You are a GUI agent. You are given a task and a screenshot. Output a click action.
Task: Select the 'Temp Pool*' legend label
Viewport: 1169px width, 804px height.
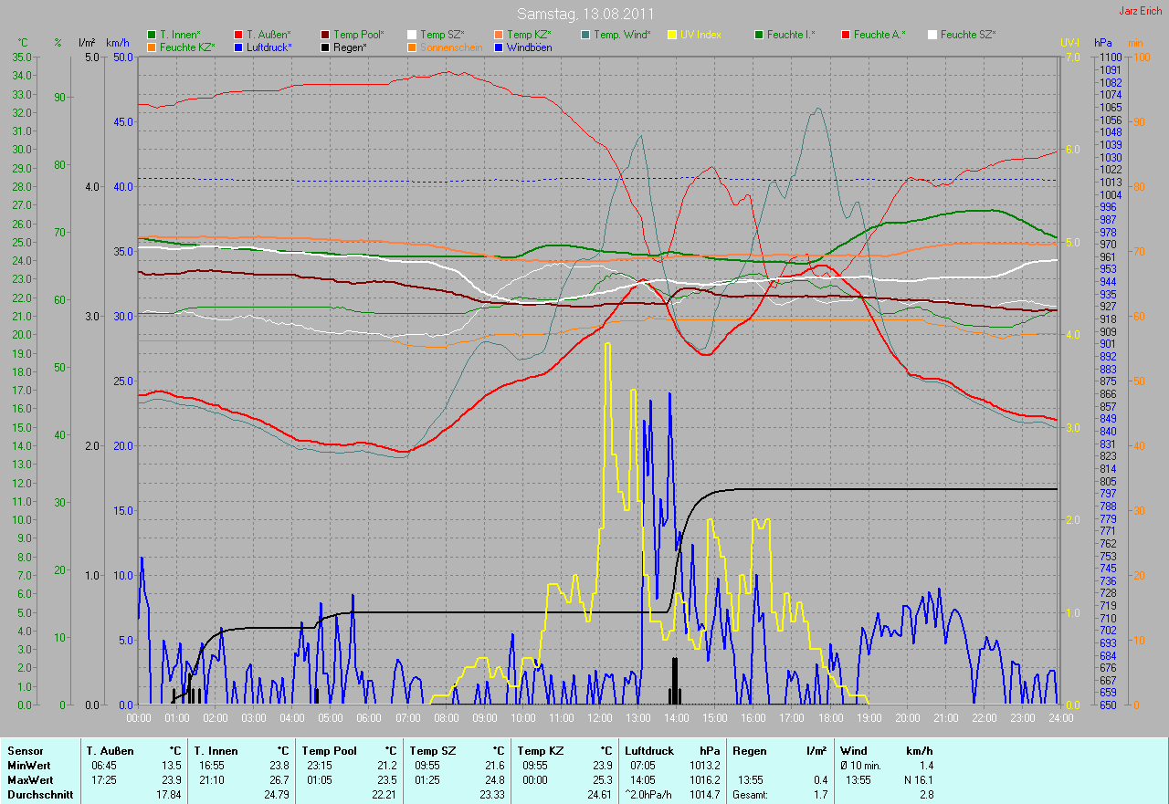tap(359, 35)
